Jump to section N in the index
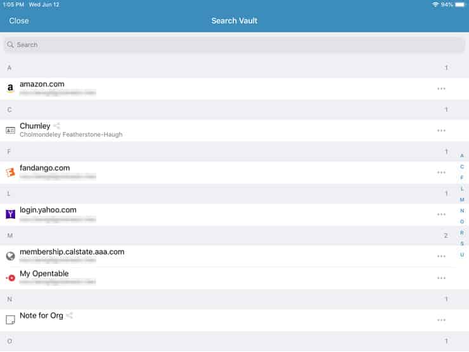Image resolution: width=469 pixels, height=352 pixels. point(462,211)
